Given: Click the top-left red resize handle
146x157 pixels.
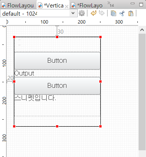Looking at the screenshot, I should point(14,37).
